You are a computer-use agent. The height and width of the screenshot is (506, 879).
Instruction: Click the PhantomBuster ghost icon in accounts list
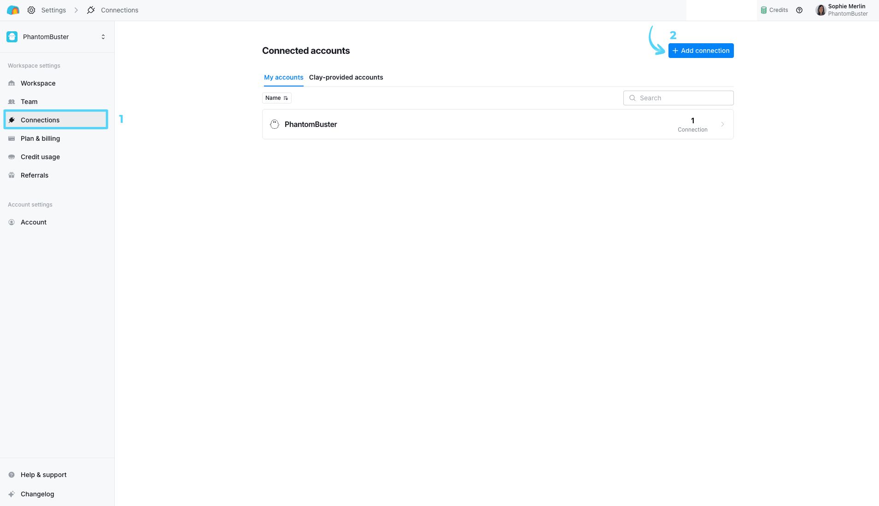click(x=275, y=124)
